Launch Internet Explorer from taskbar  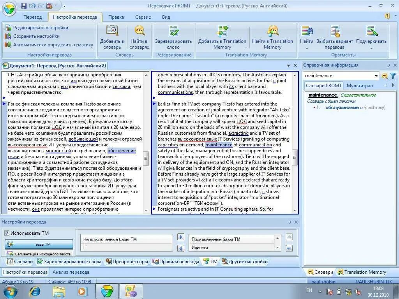point(35,291)
